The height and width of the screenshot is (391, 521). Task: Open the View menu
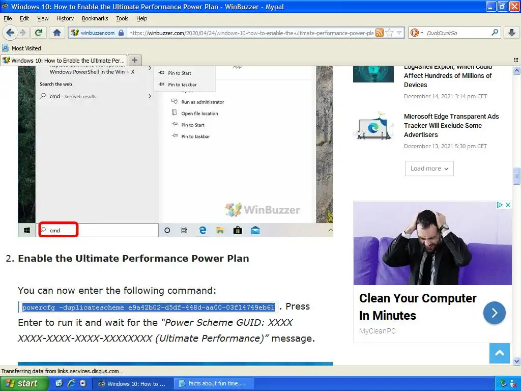(43, 18)
